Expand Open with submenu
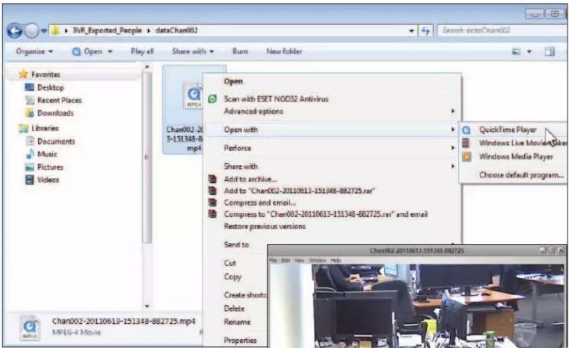This screenshot has height=348, width=569. point(332,129)
